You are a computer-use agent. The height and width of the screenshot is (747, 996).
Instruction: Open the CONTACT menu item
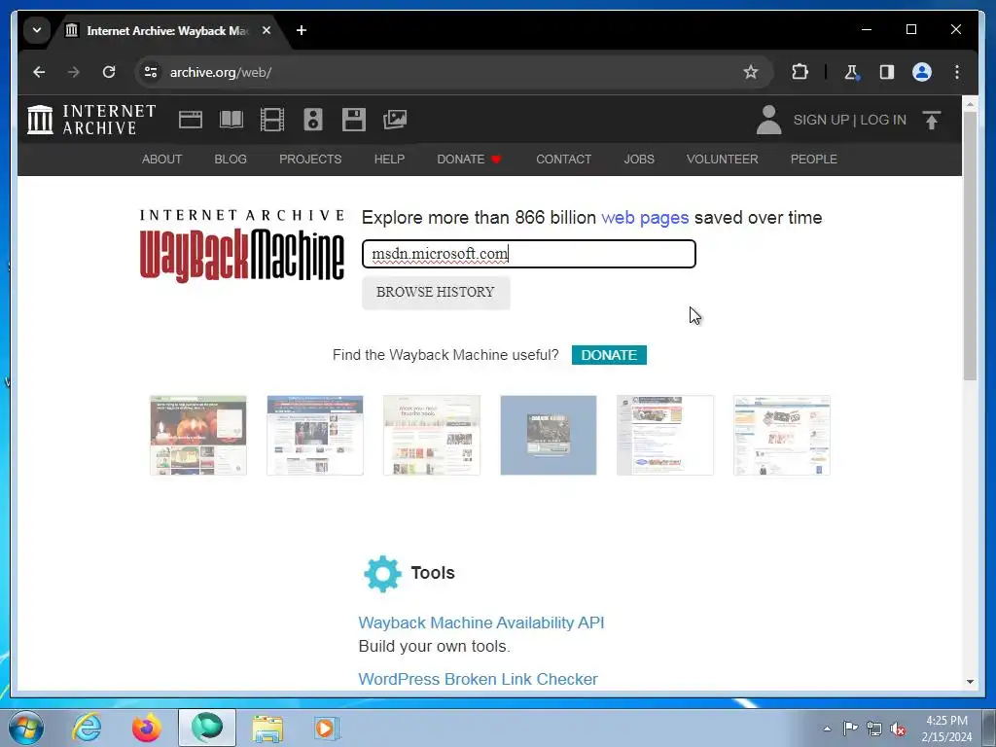tap(563, 160)
